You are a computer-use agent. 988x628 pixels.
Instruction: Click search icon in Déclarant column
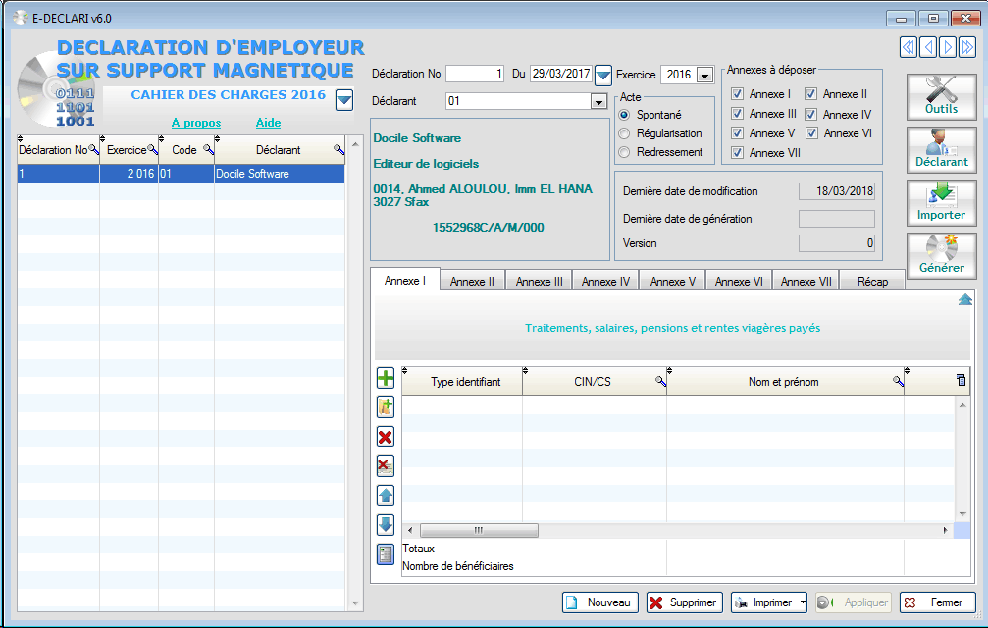pyautogui.click(x=339, y=149)
